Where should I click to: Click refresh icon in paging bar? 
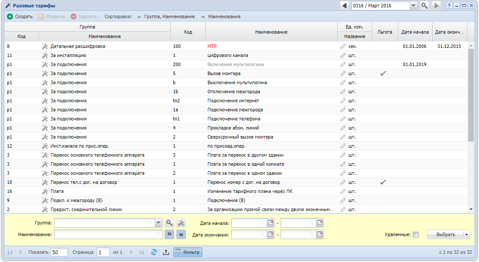[153, 252]
